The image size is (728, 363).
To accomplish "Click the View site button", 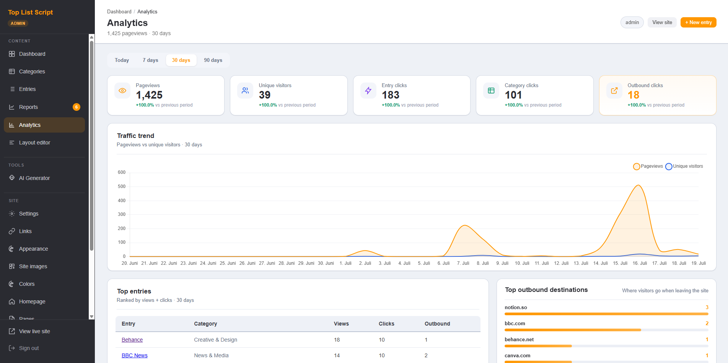I will [x=662, y=23].
